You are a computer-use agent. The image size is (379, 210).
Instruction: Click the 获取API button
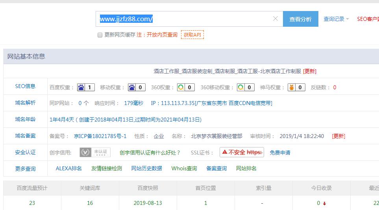coord(192,35)
